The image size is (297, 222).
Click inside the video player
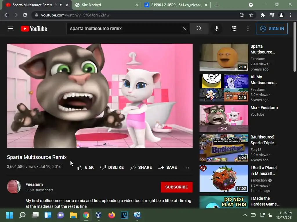pyautogui.click(x=100, y=95)
